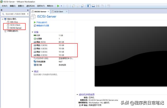Open the power options dropdown arrow

coord(61,6)
